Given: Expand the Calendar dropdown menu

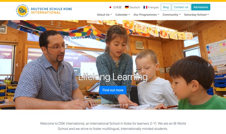Looking at the screenshot, I should (123, 15).
